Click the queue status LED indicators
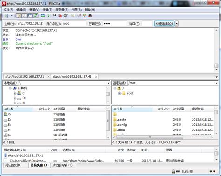221x176 pixels. (x=213, y=171)
